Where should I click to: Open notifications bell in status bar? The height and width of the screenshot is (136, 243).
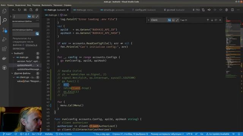pos(239,134)
